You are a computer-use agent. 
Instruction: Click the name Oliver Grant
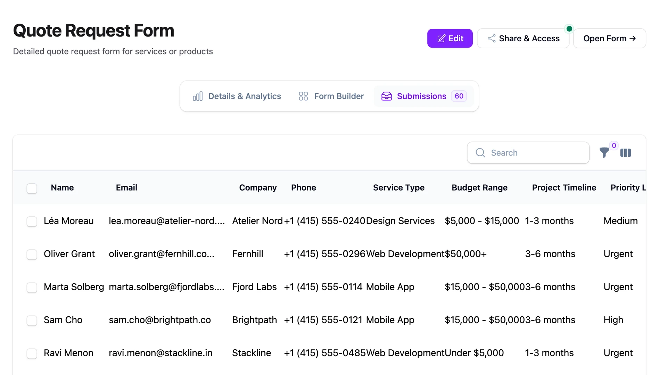(69, 254)
